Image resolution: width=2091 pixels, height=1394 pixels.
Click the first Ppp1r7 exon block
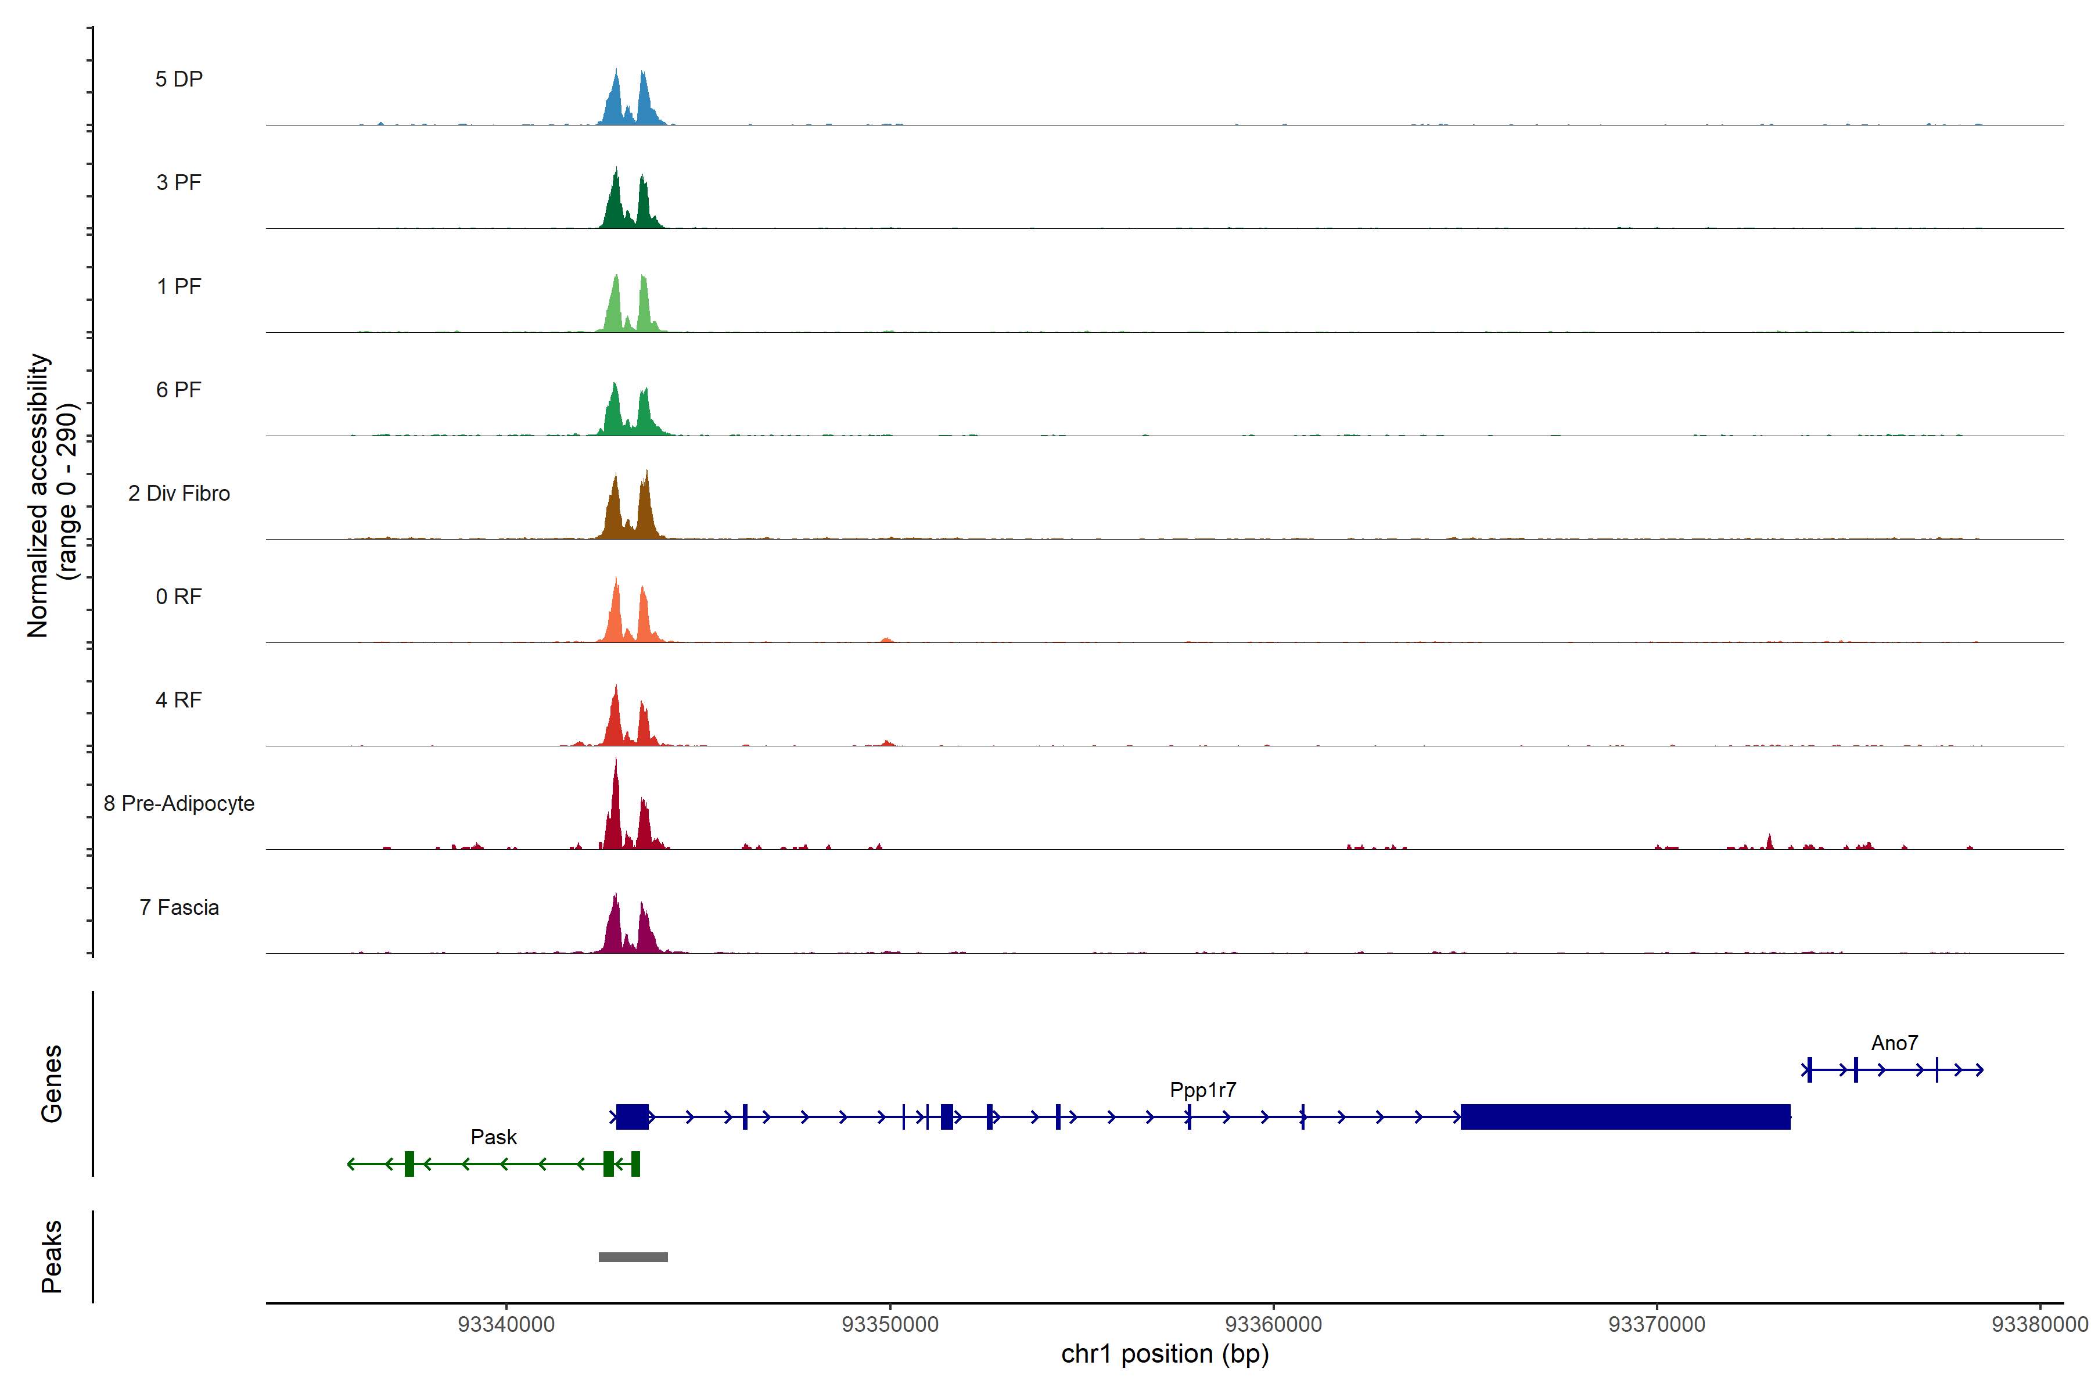[x=632, y=1116]
